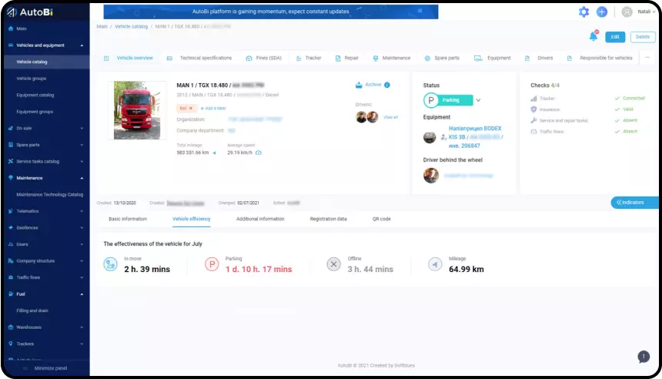This screenshot has height=379, width=662.
Task: Click the archive info icon
Action: click(x=387, y=85)
